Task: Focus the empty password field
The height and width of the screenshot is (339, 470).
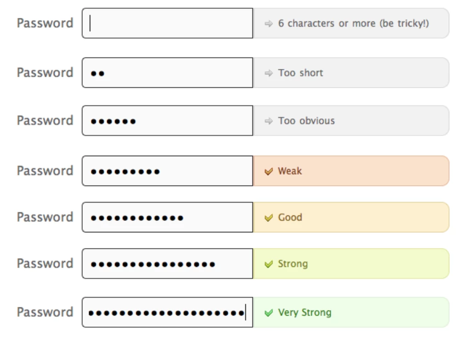Action: click(167, 23)
